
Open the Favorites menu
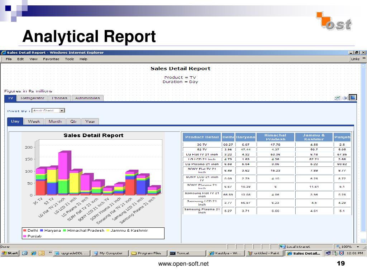(x=51, y=59)
